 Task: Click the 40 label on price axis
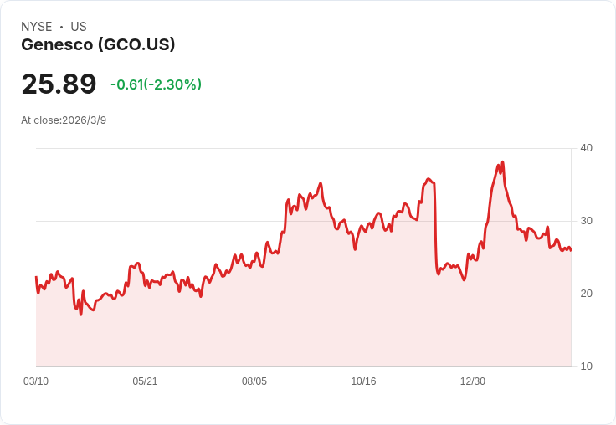[586, 148]
